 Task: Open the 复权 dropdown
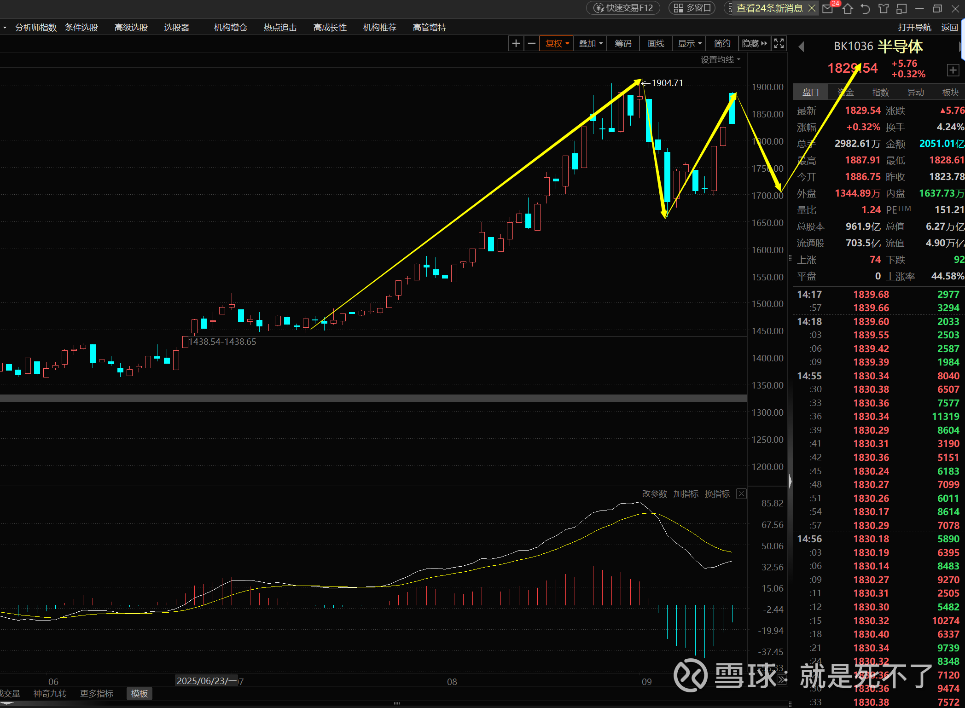tap(557, 43)
